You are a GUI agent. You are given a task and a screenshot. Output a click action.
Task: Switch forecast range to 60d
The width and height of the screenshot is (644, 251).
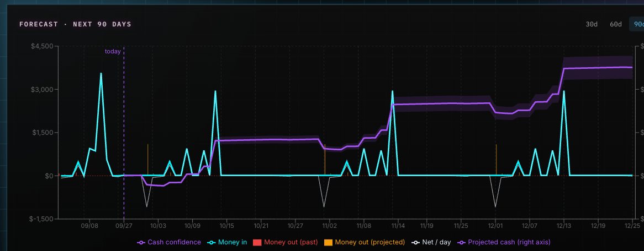[616, 24]
